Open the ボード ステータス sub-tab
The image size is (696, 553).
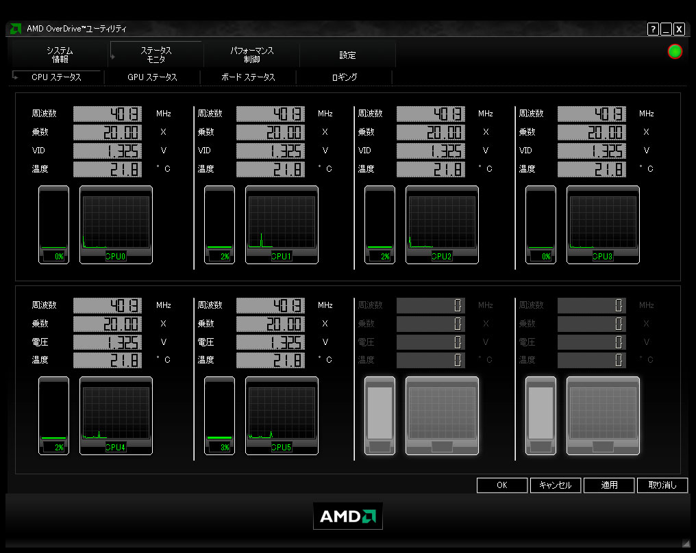pos(248,77)
